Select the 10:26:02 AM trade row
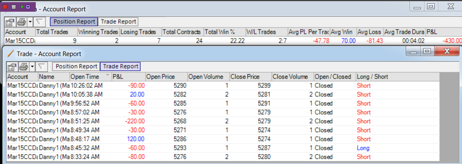 [223, 86]
